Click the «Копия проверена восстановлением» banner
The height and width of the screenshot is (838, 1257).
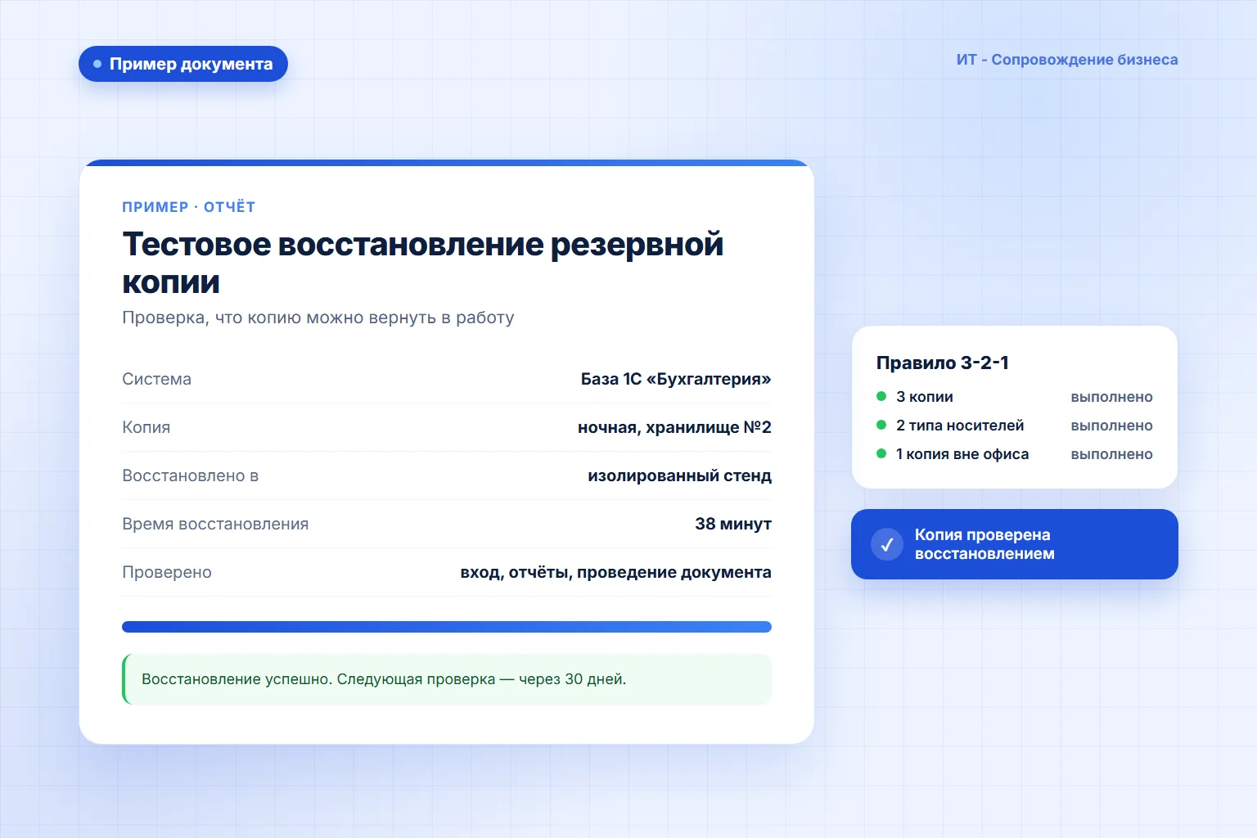coord(1015,544)
